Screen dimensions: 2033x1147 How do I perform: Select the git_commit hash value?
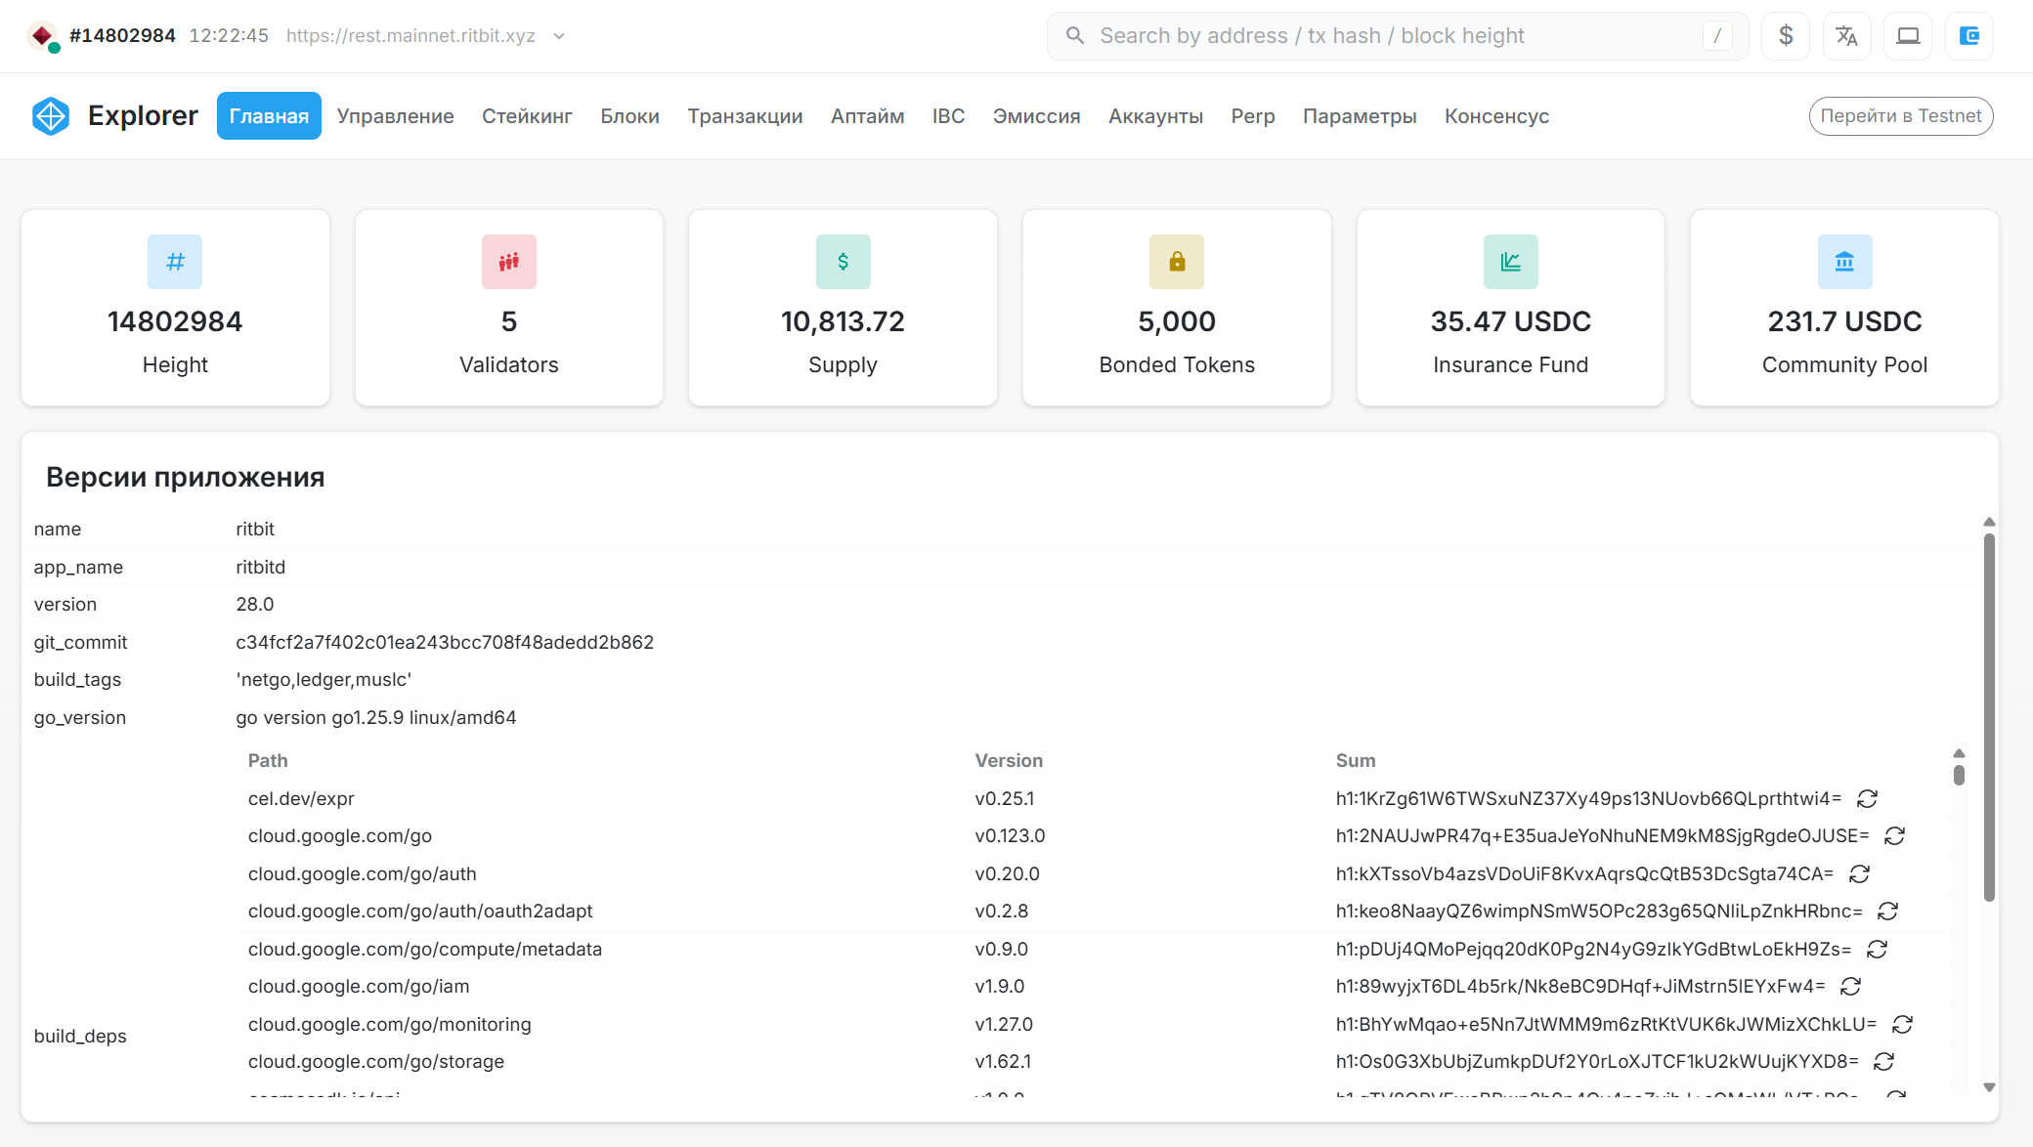[445, 643]
